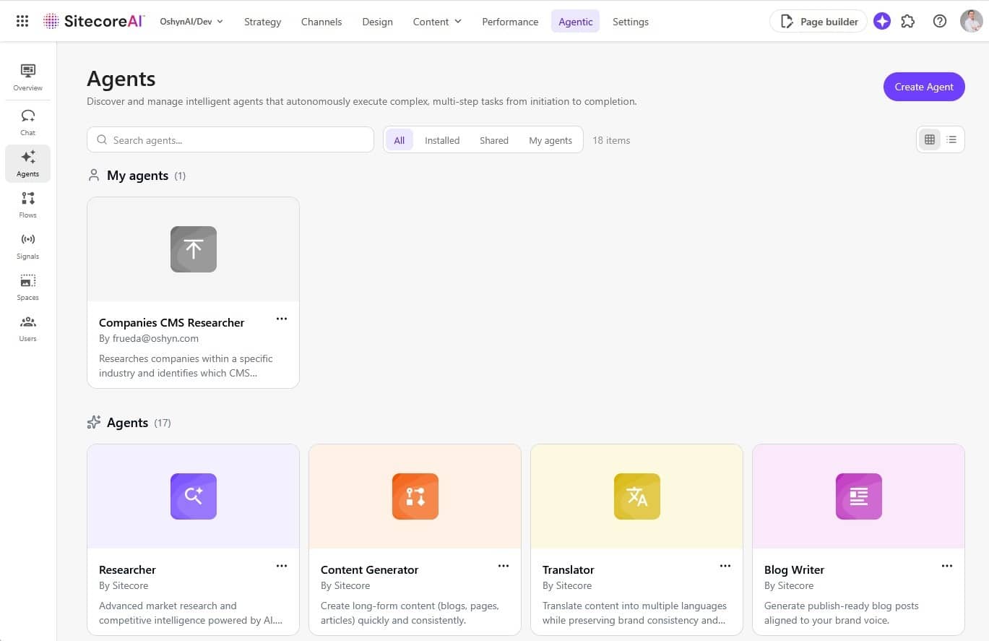Screen dimensions: 989x641
Task: Switch to list view layout
Action: click(951, 139)
